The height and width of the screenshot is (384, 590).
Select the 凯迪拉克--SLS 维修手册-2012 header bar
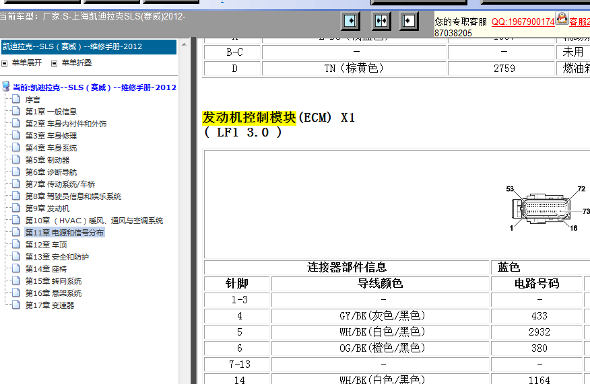point(88,46)
